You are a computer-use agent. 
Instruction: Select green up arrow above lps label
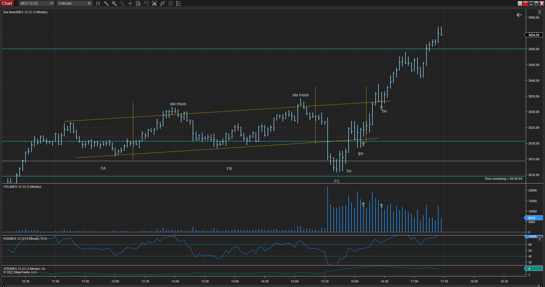click(x=363, y=144)
